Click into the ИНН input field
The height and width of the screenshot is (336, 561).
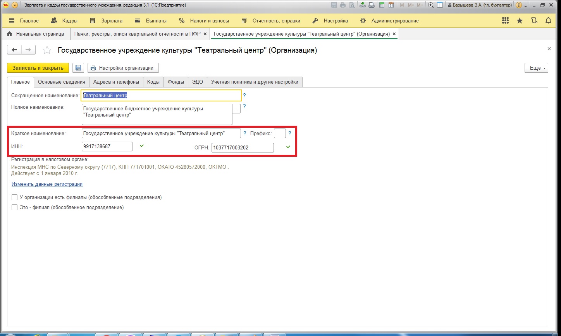[107, 147]
